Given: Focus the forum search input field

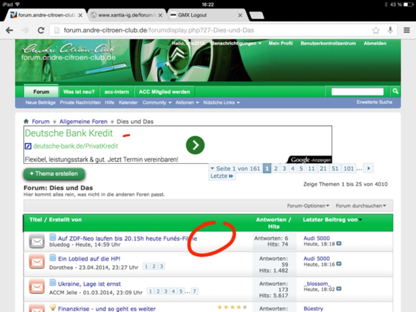Looking at the screenshot, I should coord(357,92).
